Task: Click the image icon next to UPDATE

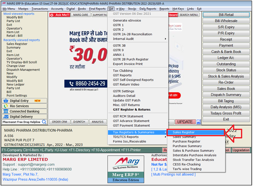Action: 199,122
